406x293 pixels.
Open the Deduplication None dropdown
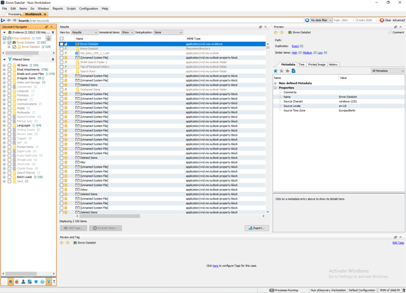[168, 33]
